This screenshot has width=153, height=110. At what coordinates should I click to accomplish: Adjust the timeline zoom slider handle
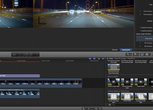click(x=88, y=109)
